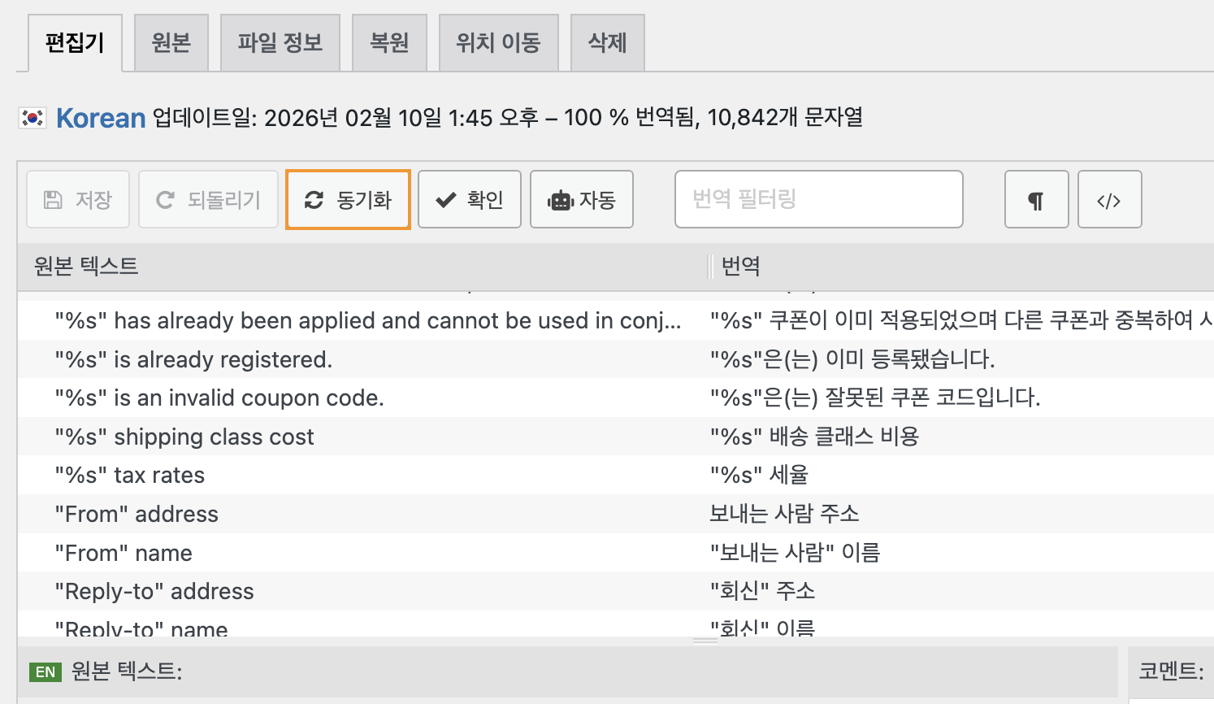Focus the 번역 필터링 filter field
Viewport: 1214px width, 704px height.
[818, 200]
